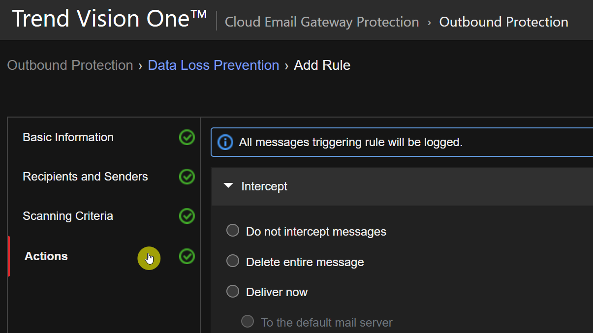Open the Basic Information step
This screenshot has width=593, height=333.
coord(68,137)
